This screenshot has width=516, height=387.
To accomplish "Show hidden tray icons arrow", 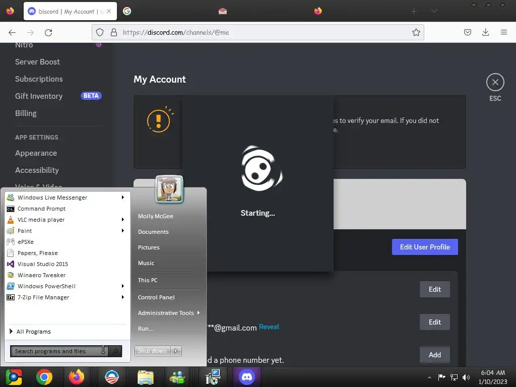I will tap(429, 377).
